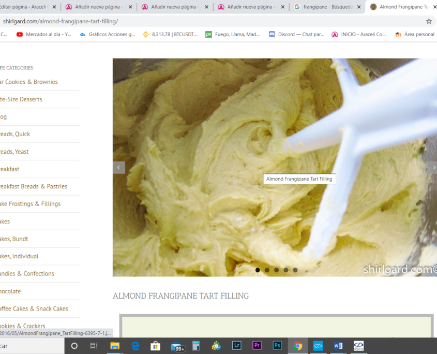Open Microsoft Word from the taskbar
Image resolution: width=437 pixels, height=354 pixels.
pyautogui.click(x=338, y=346)
